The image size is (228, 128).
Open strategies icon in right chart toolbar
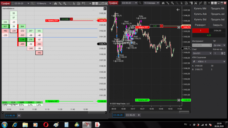[200, 3]
